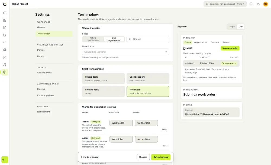Image resolution: width=271 pixels, height=165 pixels.
Task: Select Whole workspace scope
Action: 93,39
